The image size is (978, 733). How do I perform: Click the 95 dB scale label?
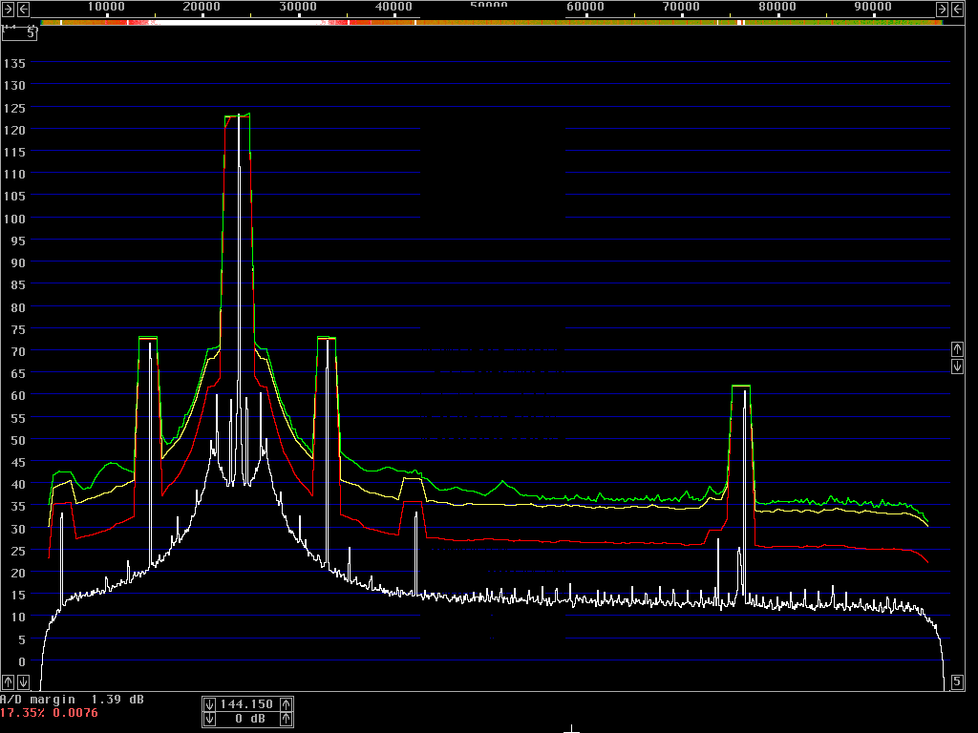pyautogui.click(x=18, y=241)
